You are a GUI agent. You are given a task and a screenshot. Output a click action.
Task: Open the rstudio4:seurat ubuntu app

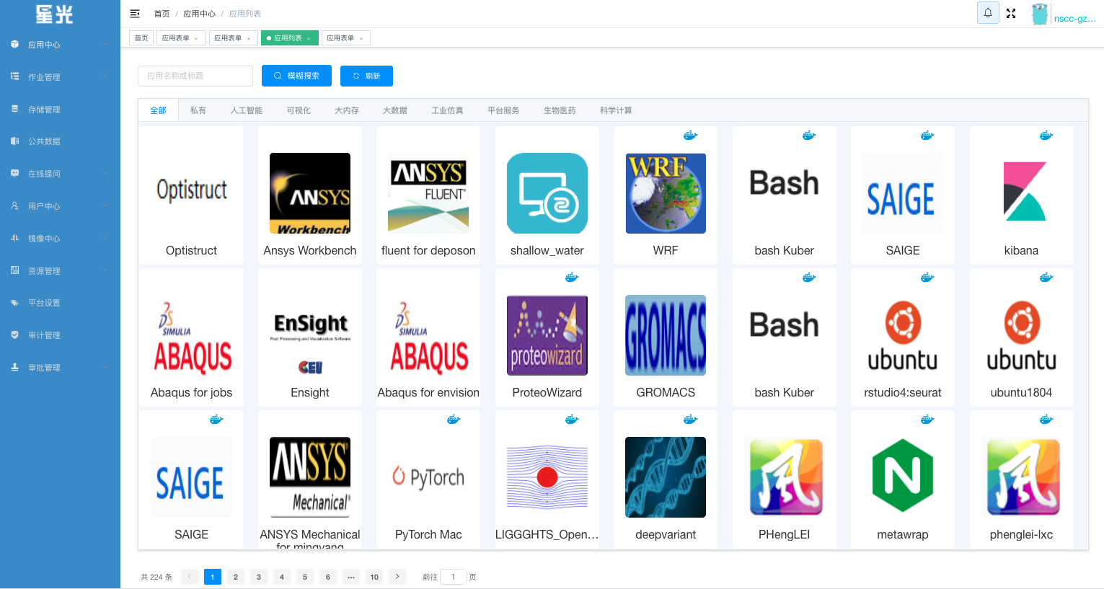point(903,337)
